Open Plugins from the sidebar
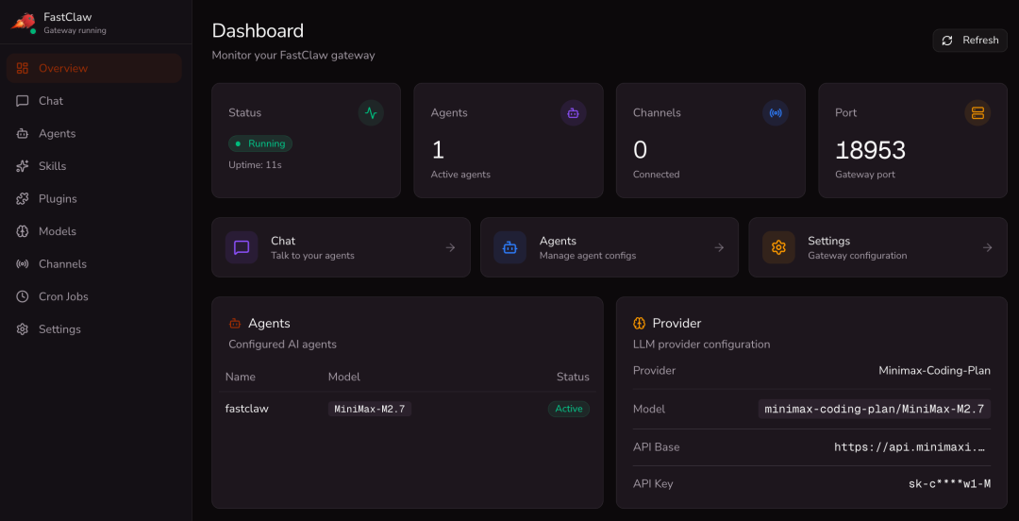Viewport: 1019px width, 521px height. tap(58, 199)
